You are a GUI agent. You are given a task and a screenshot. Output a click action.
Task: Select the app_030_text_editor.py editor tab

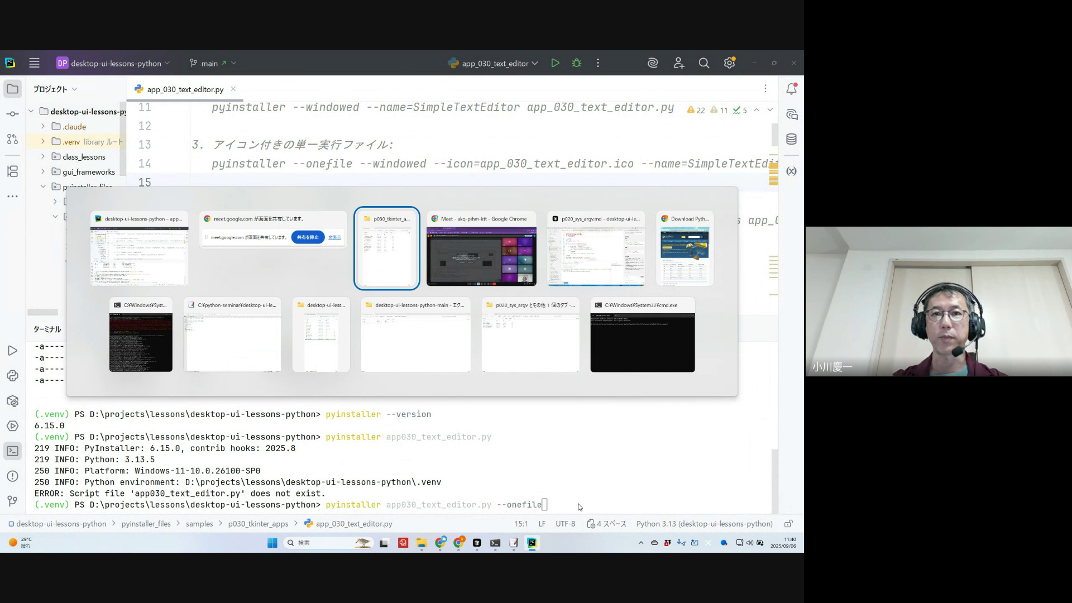click(x=185, y=89)
